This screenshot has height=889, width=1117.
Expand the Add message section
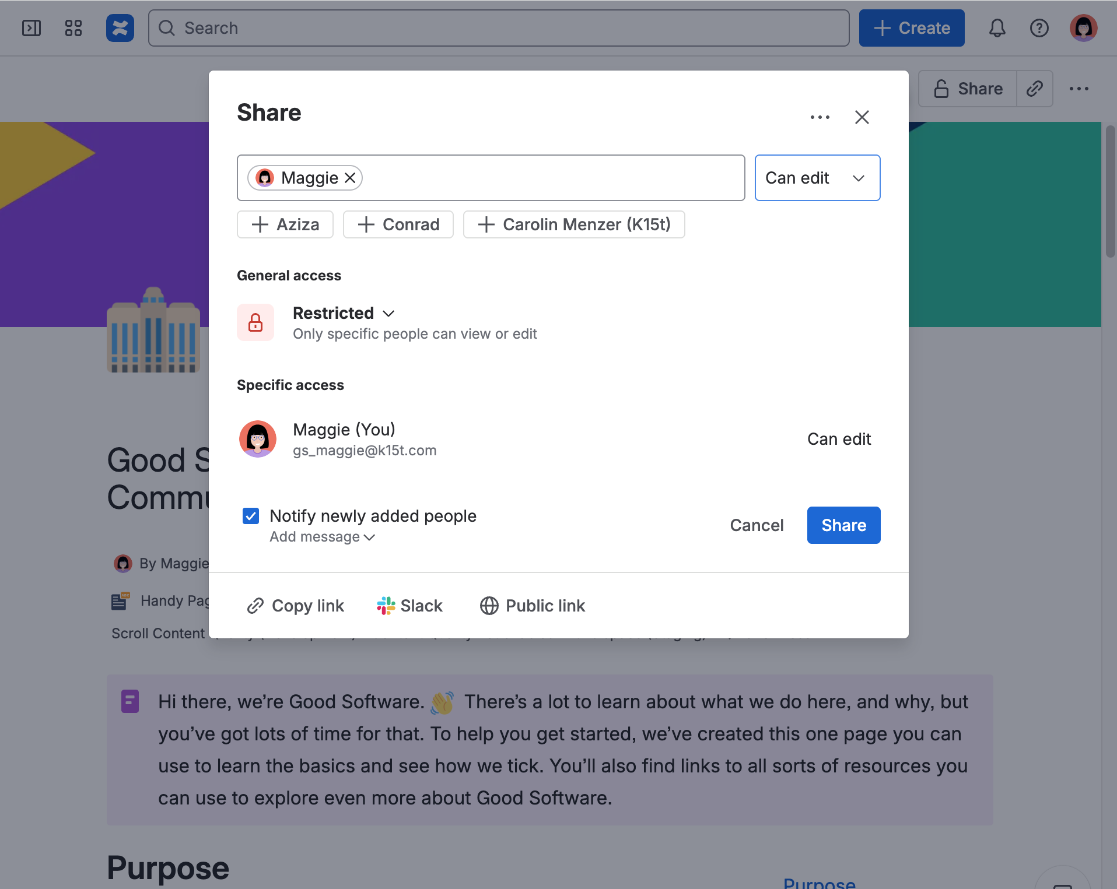(322, 537)
